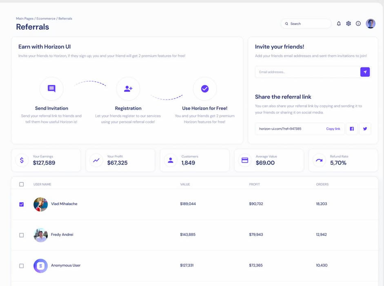Click the Send Invitation chat icon

[51, 89]
